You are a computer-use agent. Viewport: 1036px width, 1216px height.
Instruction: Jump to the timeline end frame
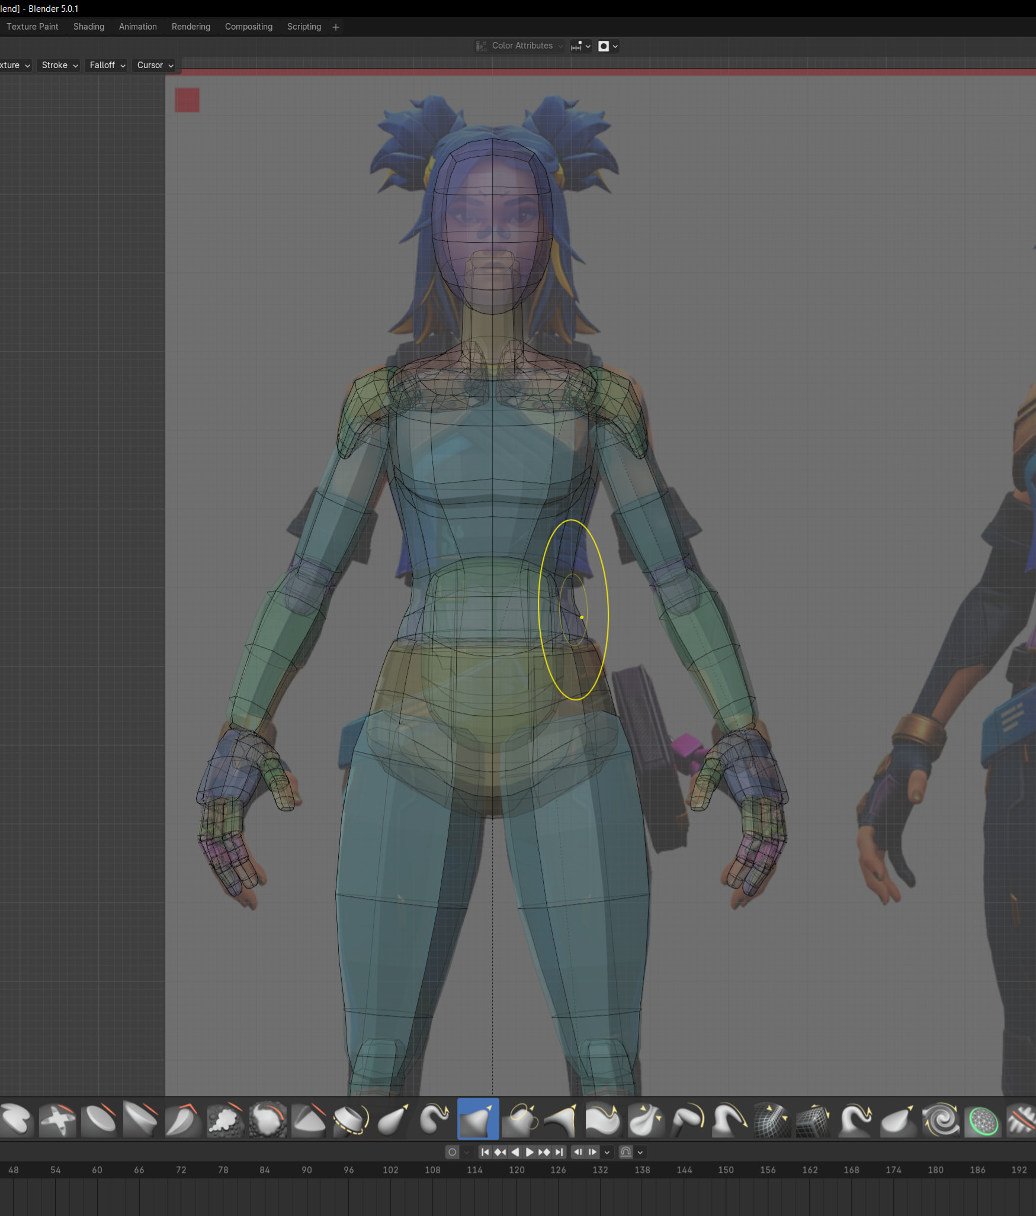[559, 1152]
